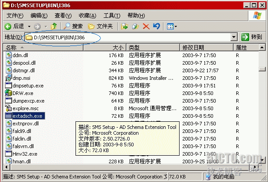Image resolution: width=268 pixels, height=182 pixels.
Task: Open the 查看(V) menu
Action: tap(63, 16)
